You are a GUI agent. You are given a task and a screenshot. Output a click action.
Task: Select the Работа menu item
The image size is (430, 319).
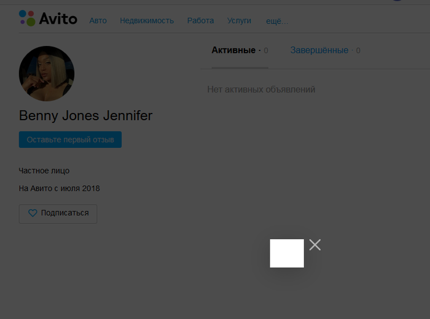pos(200,21)
